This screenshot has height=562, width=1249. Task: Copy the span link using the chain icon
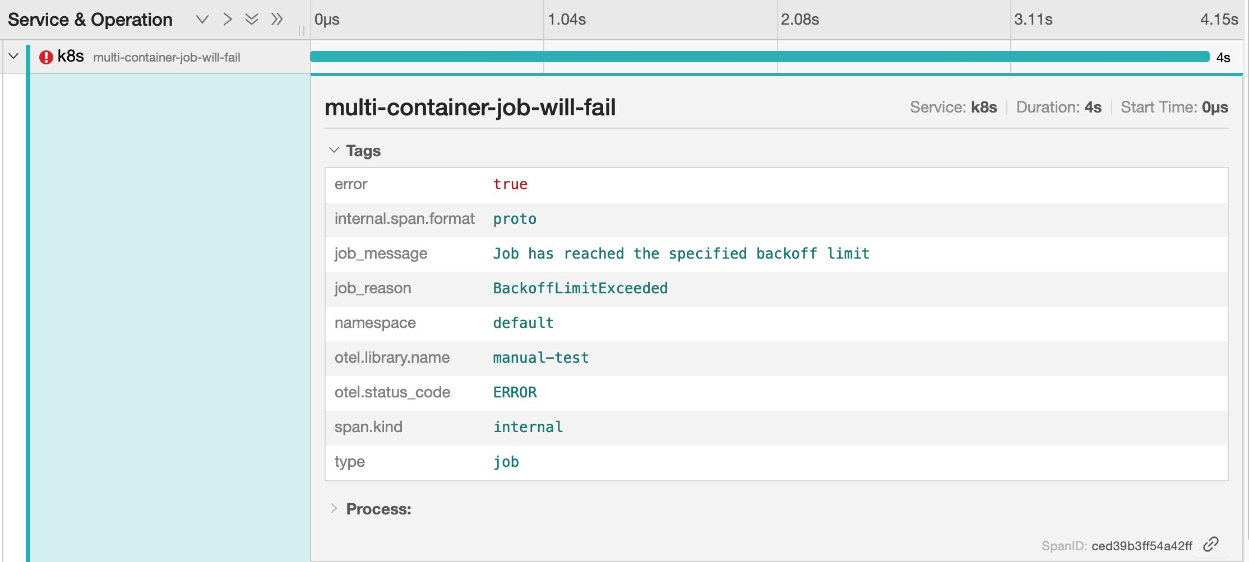(x=1211, y=544)
